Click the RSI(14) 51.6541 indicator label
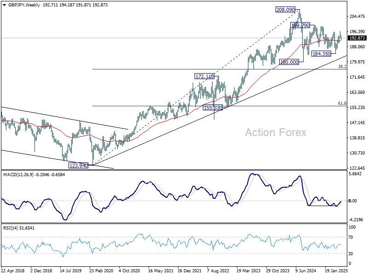 (18, 228)
